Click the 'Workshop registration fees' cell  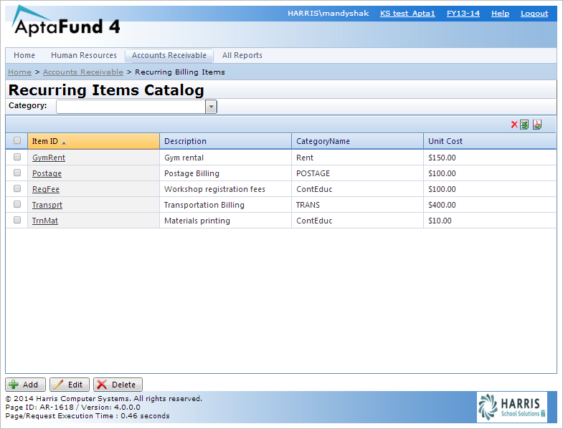point(225,189)
